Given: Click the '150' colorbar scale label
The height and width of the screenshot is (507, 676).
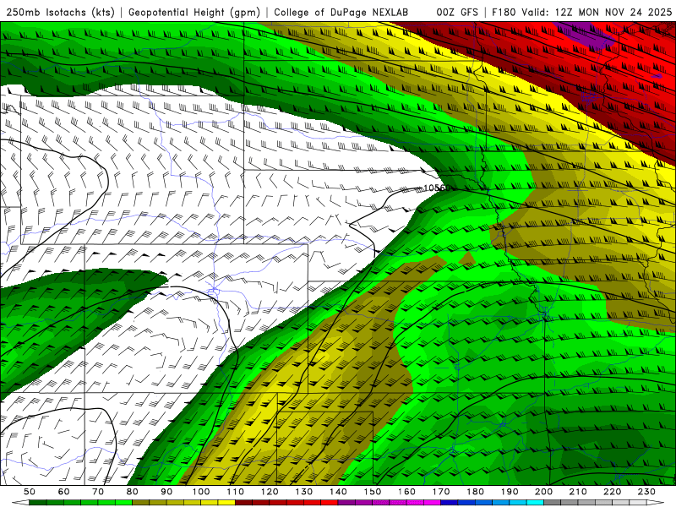Looking at the screenshot, I should pyautogui.click(x=373, y=492).
